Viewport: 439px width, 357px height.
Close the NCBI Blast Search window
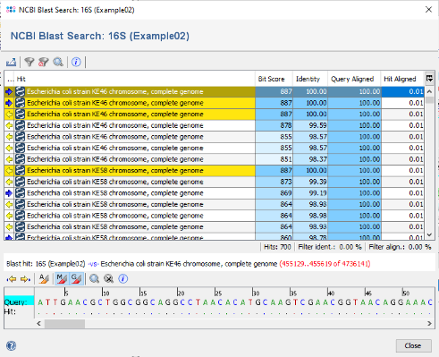click(x=428, y=10)
